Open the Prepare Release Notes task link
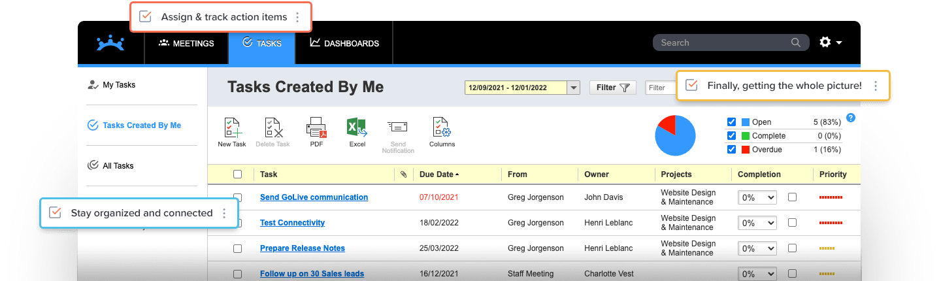The height and width of the screenshot is (281, 941). click(x=303, y=248)
